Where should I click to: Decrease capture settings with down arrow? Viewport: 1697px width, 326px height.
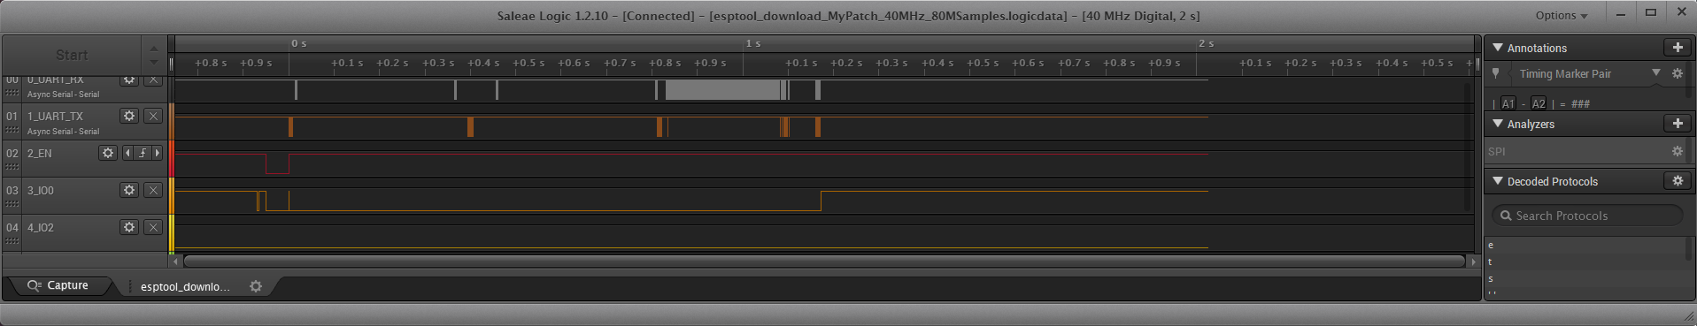[x=154, y=63]
